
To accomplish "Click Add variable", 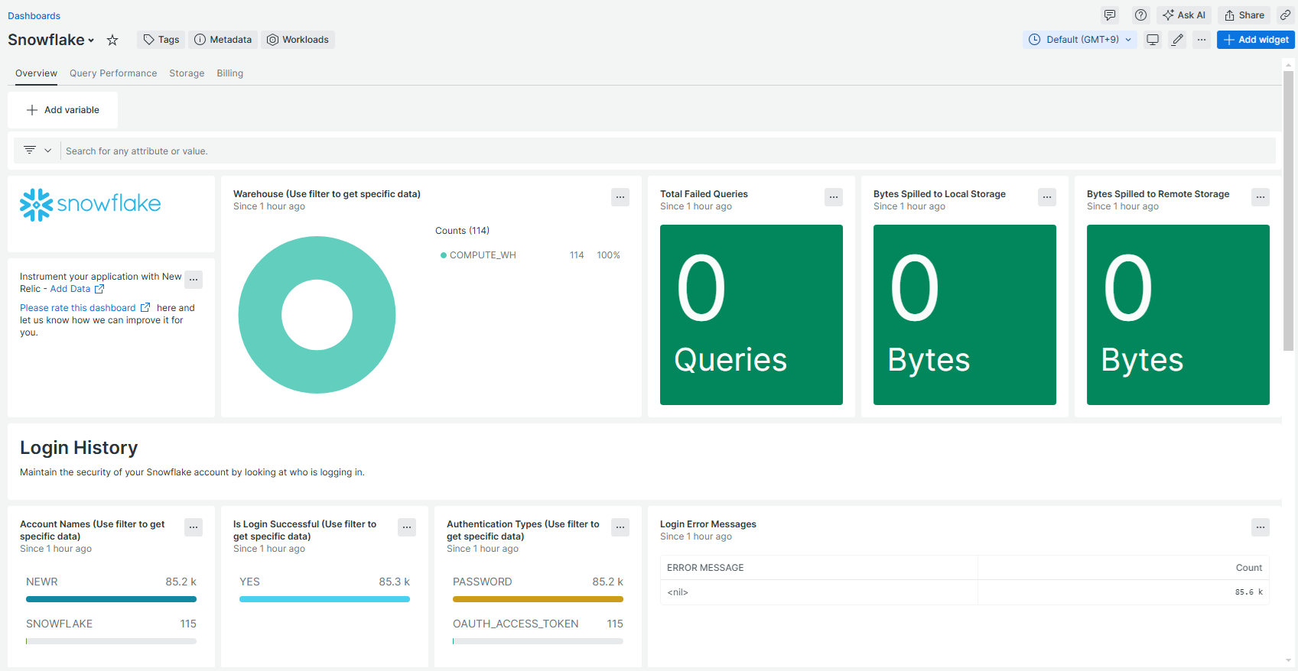I will click(63, 110).
